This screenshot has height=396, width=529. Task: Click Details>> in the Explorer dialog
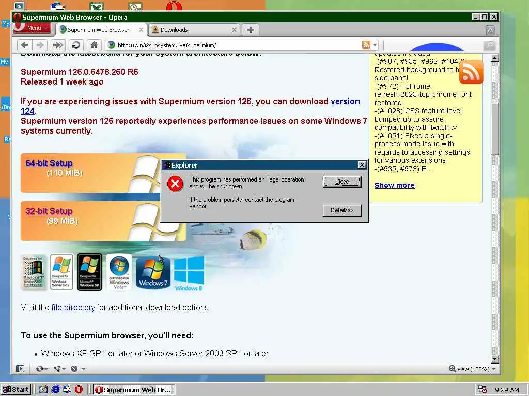click(342, 210)
